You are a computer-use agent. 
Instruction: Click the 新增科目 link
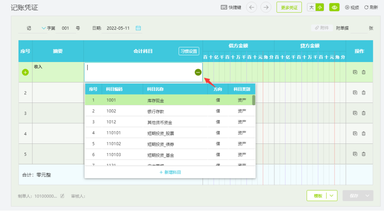tap(170, 172)
